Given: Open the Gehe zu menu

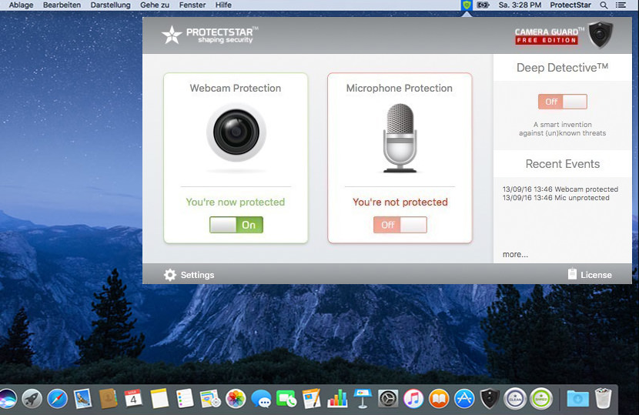Looking at the screenshot, I should pos(155,5).
